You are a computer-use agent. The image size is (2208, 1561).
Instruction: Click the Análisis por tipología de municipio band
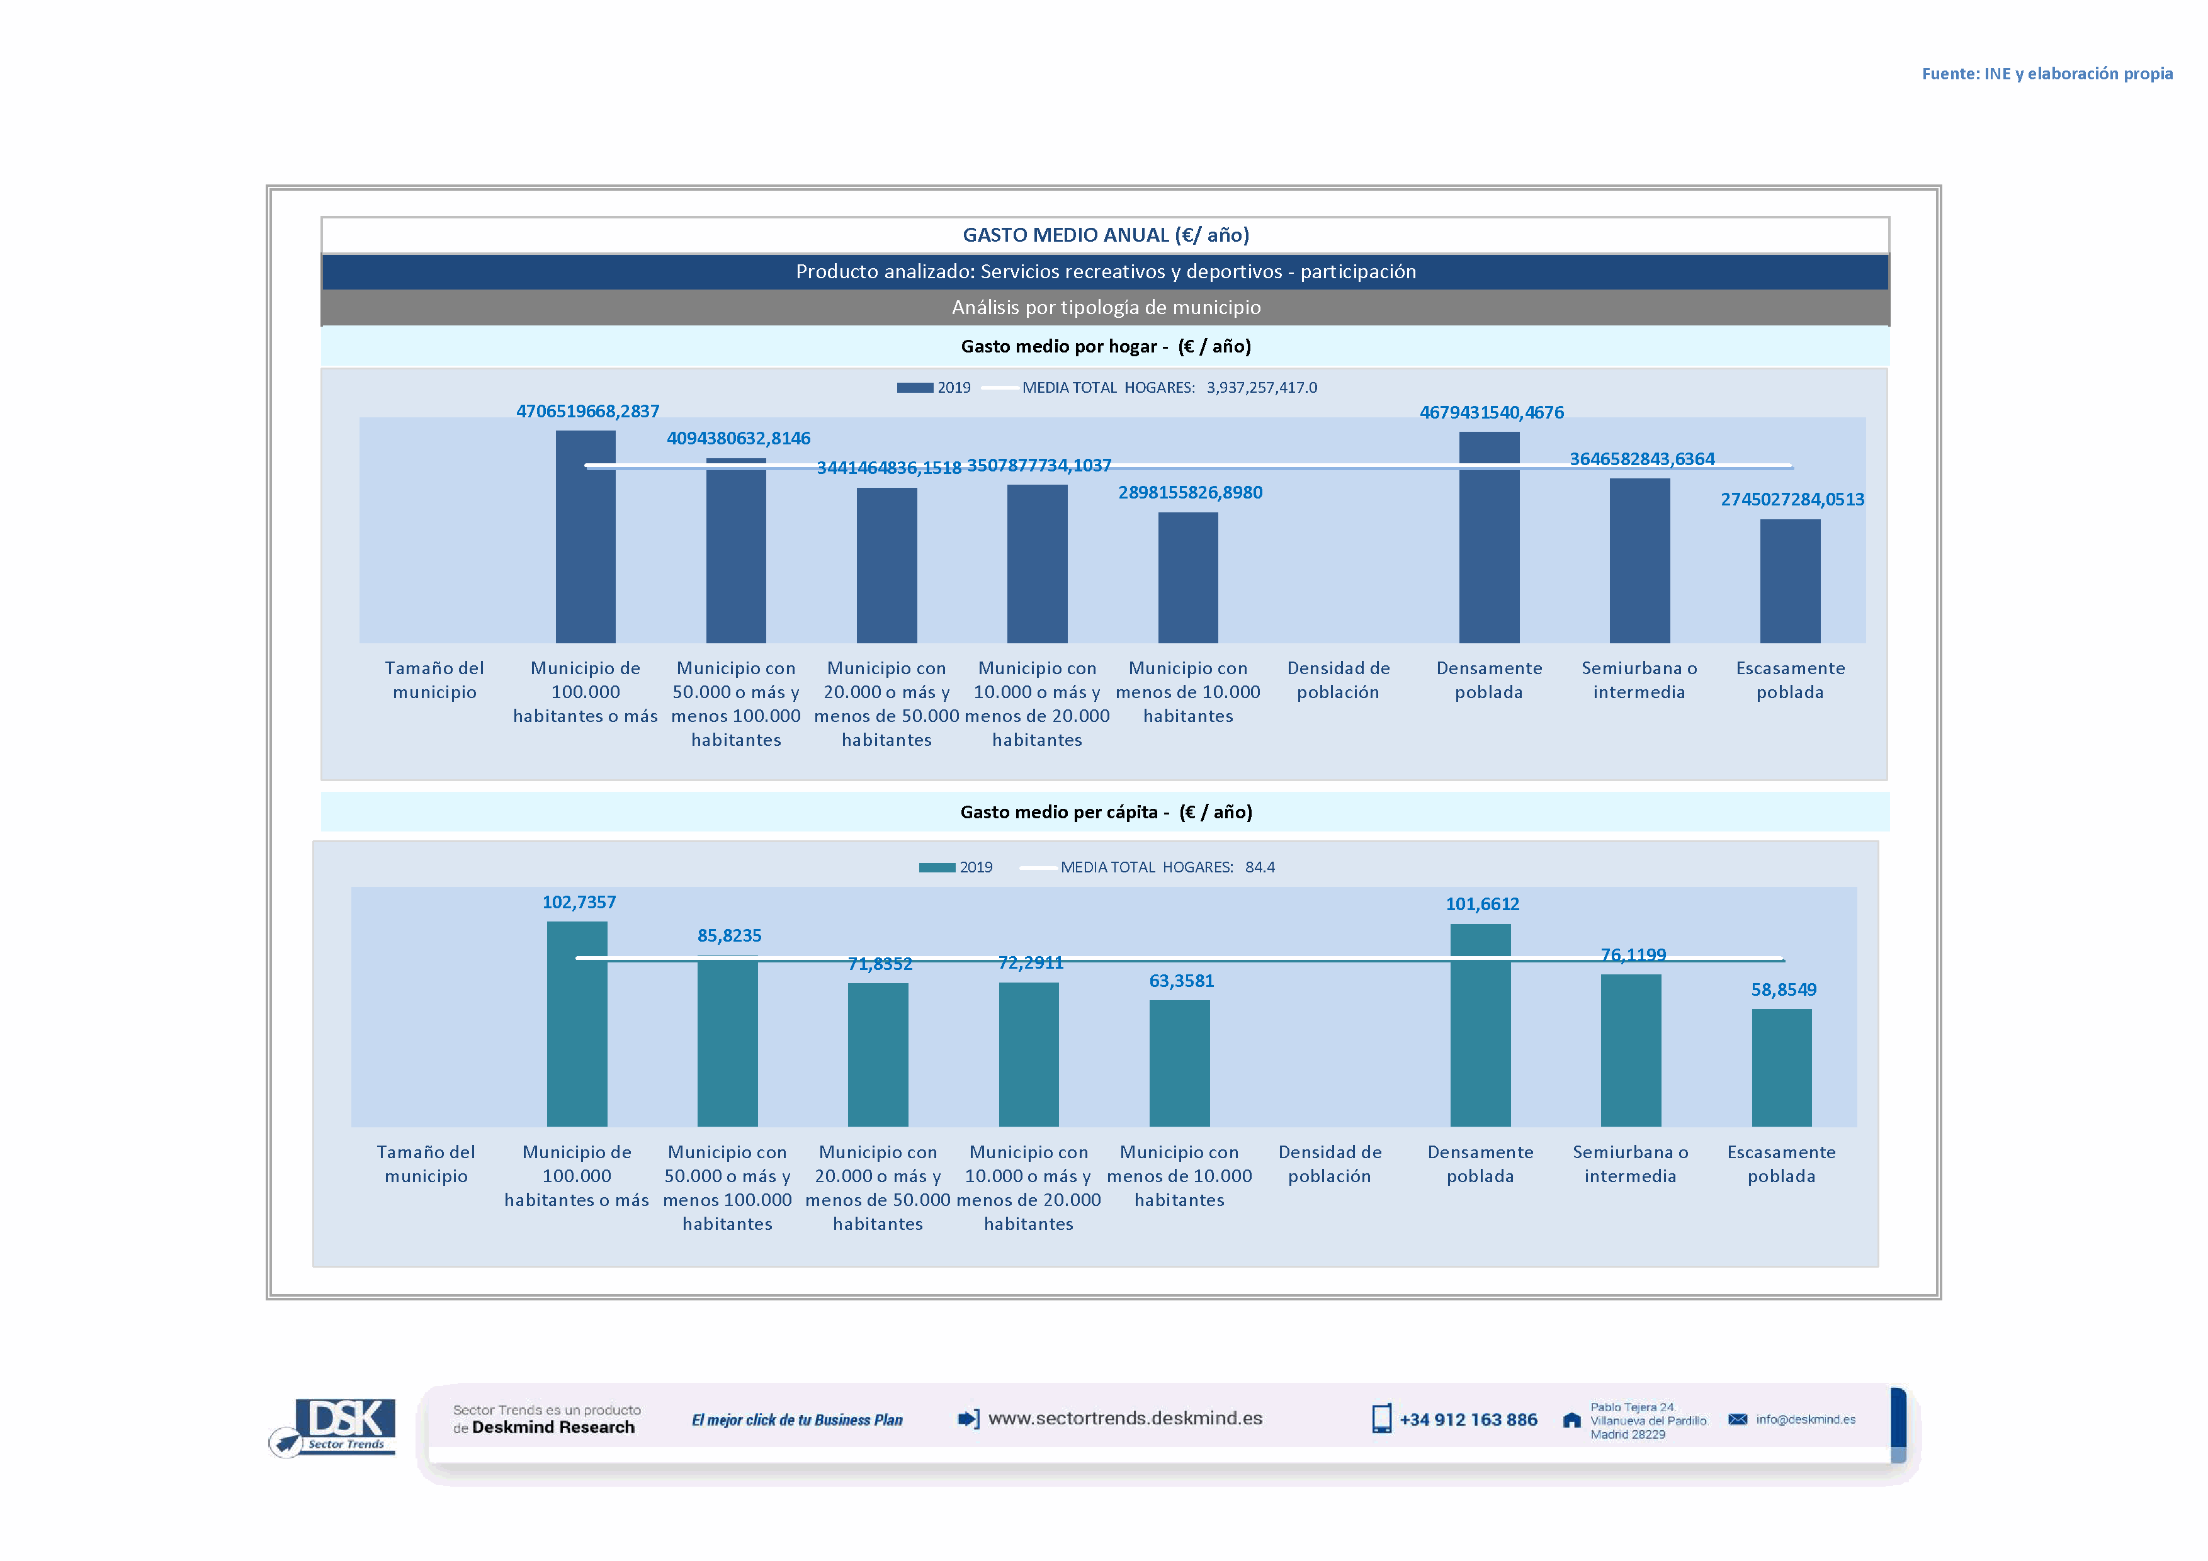point(1105,307)
